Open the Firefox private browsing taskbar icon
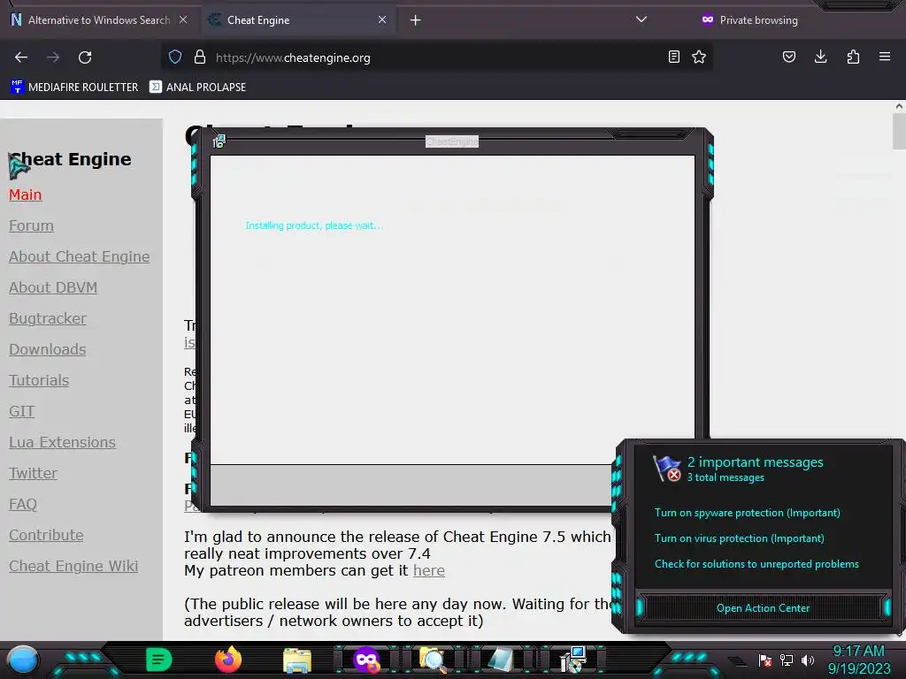Viewport: 906px width, 679px height. point(366,660)
